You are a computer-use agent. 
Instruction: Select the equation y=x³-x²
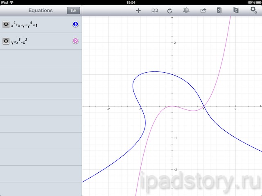point(41,41)
